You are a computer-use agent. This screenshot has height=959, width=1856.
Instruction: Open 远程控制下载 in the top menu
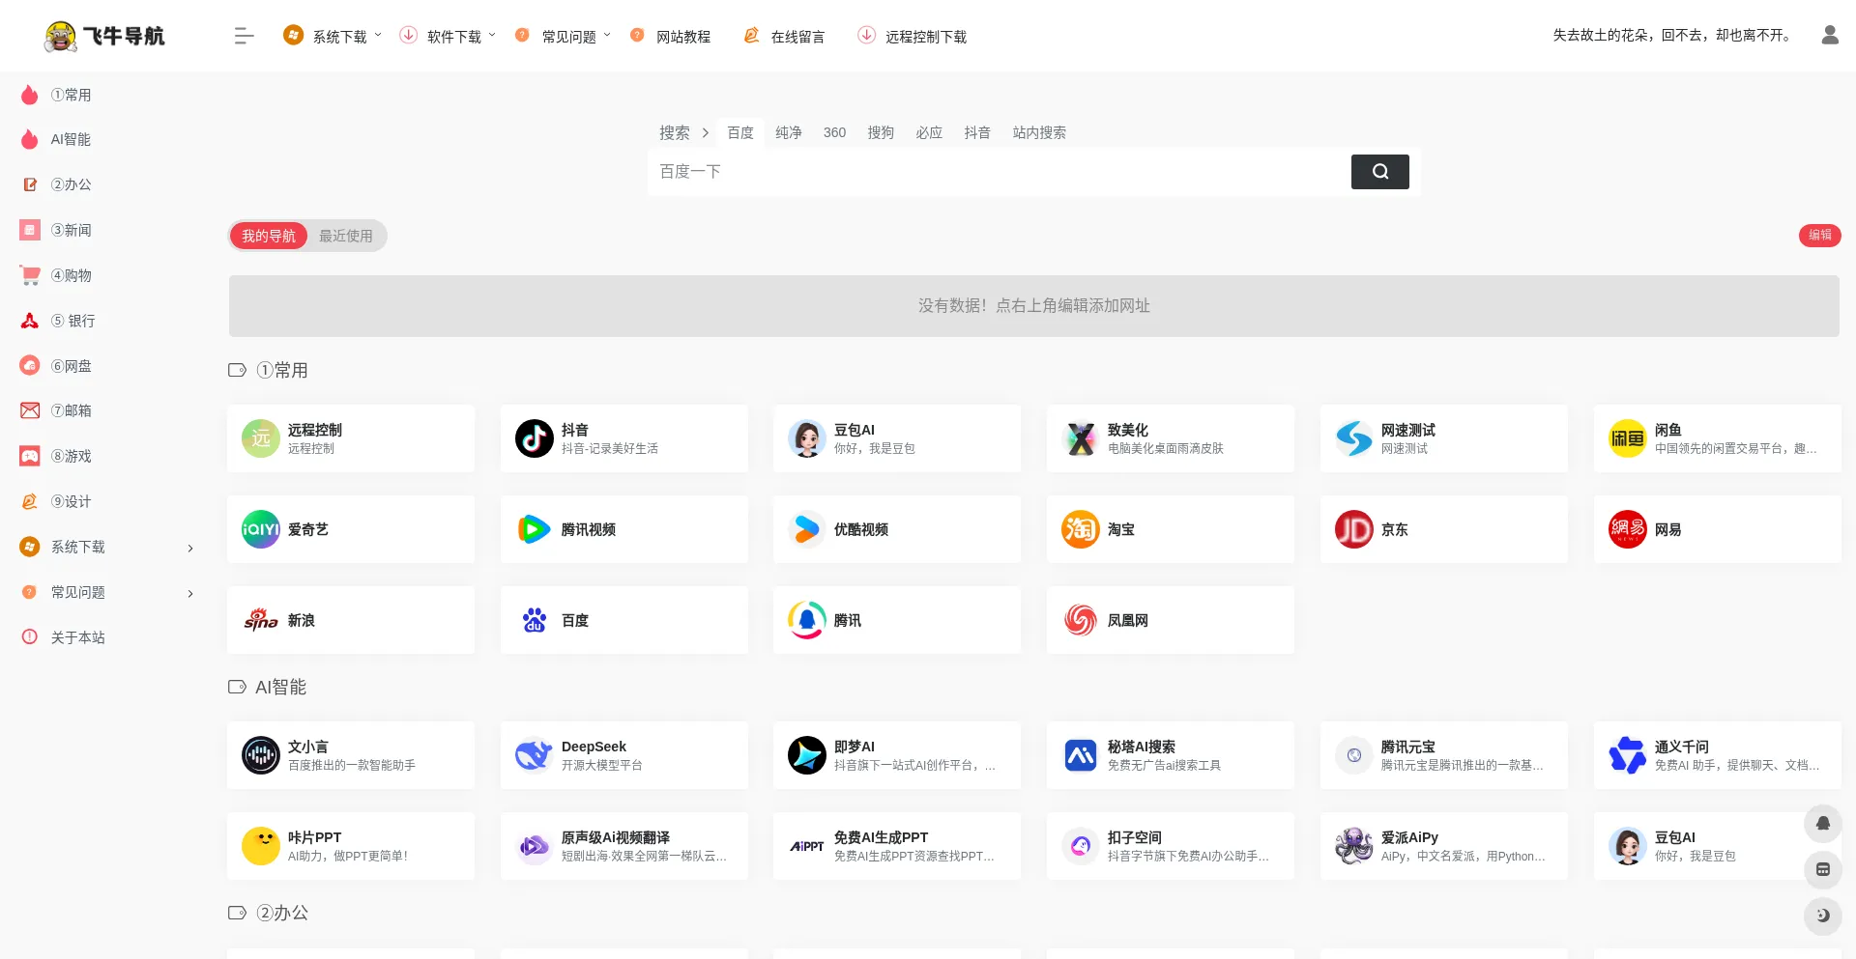913,37
